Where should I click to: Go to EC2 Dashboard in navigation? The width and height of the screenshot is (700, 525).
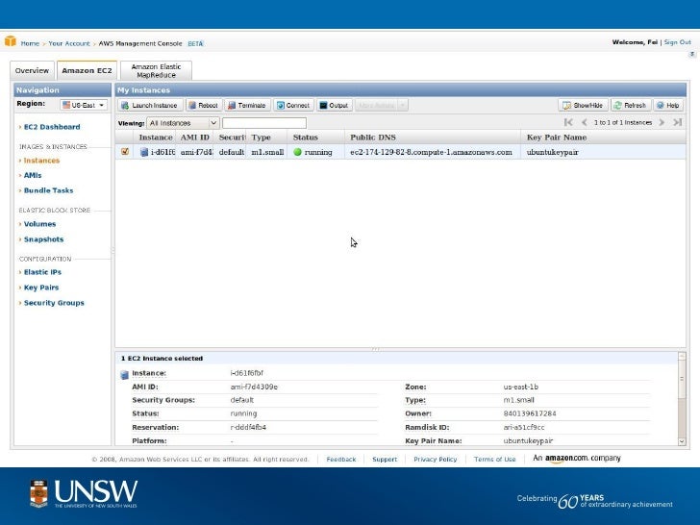pos(52,127)
